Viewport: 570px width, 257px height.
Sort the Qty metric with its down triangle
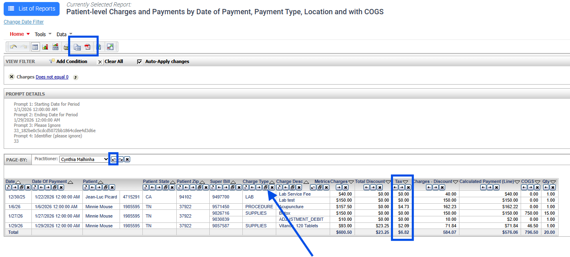pyautogui.click(x=554, y=182)
